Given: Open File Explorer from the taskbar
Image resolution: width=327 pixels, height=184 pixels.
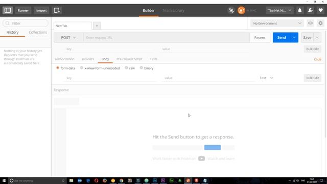Looking at the screenshot, I should [72, 180].
